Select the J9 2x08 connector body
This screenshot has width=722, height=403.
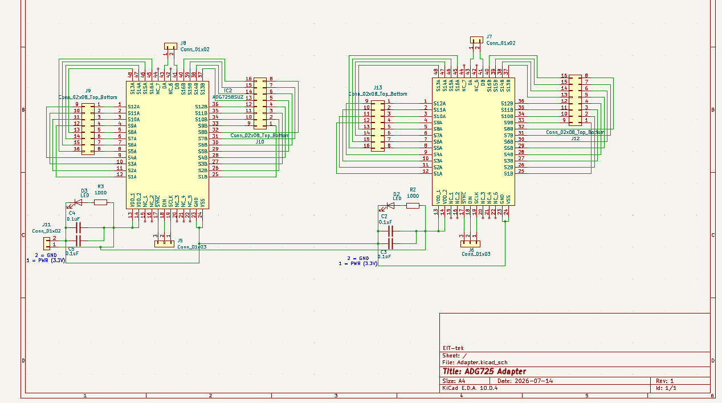[x=88, y=128]
